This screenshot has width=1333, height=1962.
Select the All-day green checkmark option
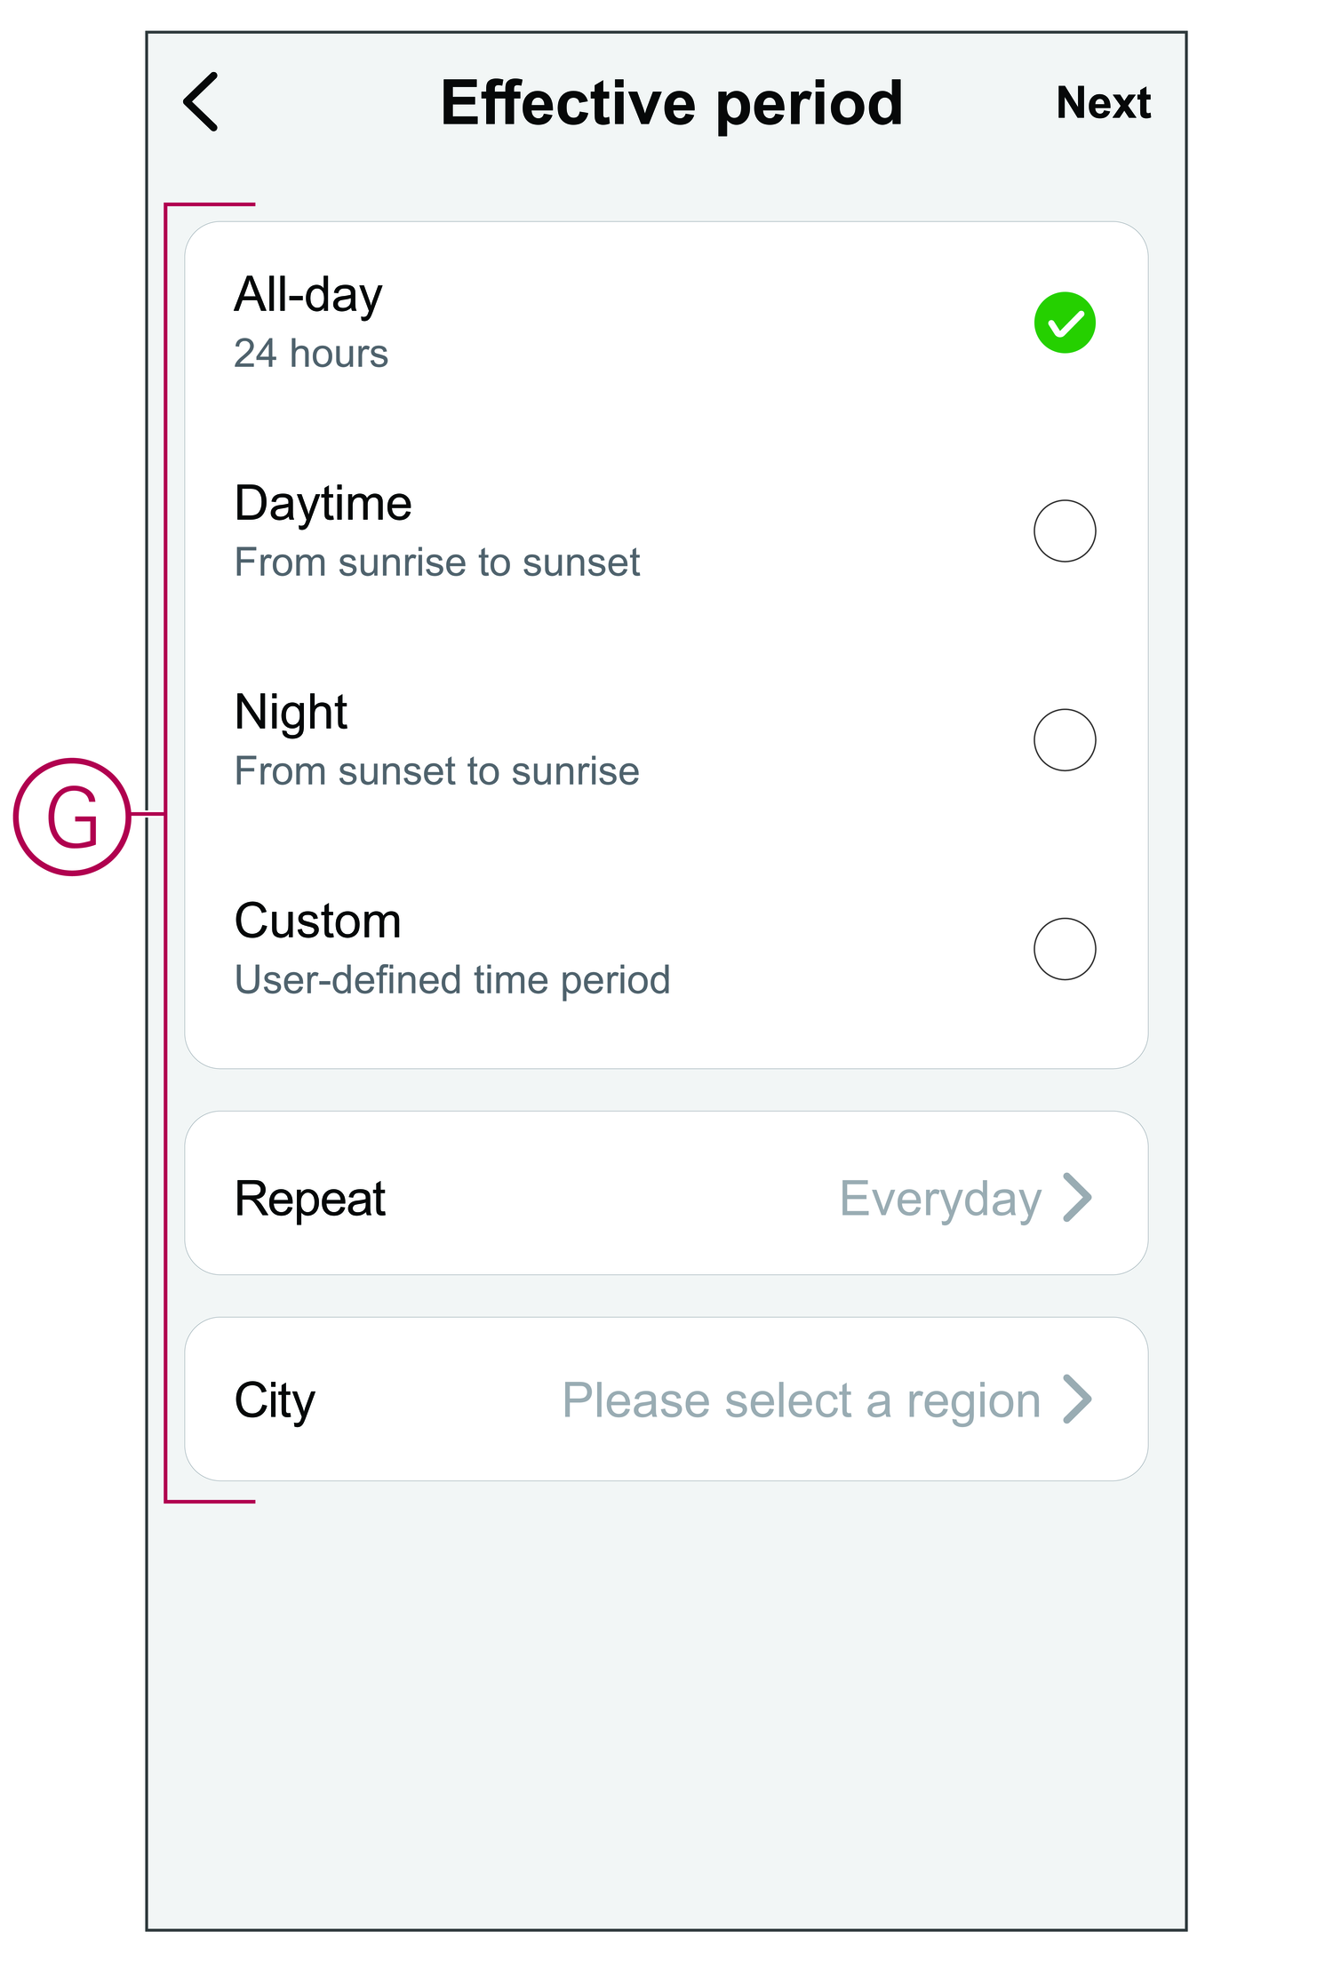(1064, 323)
